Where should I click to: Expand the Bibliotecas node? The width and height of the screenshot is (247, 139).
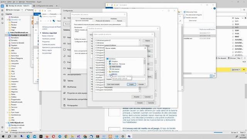pos(108,71)
